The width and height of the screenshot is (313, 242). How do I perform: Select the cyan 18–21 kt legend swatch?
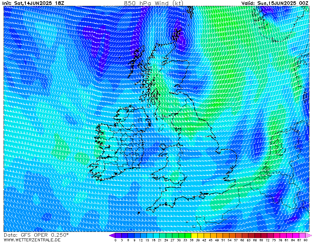click(157, 235)
